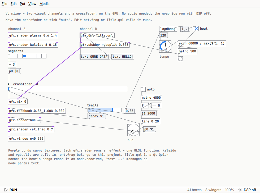
Task: Select the gfx.shader hue 0 object
Action: point(24,120)
